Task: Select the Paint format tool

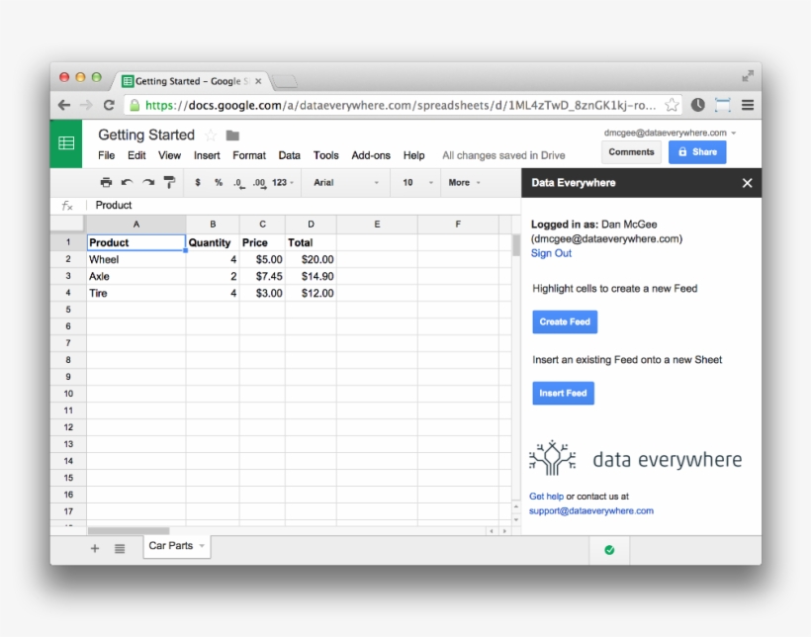Action: [169, 182]
